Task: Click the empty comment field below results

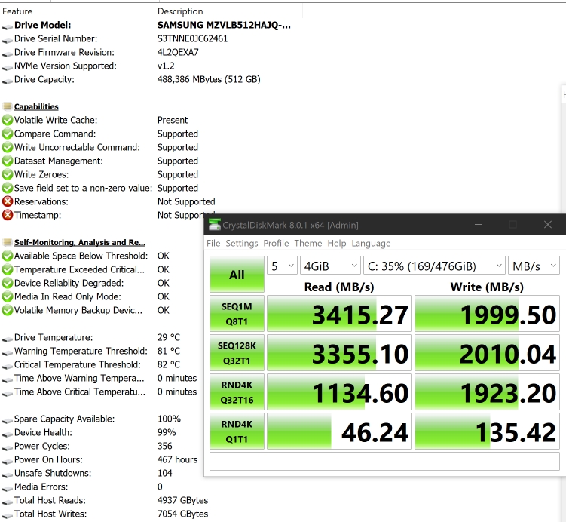Action: point(384,462)
